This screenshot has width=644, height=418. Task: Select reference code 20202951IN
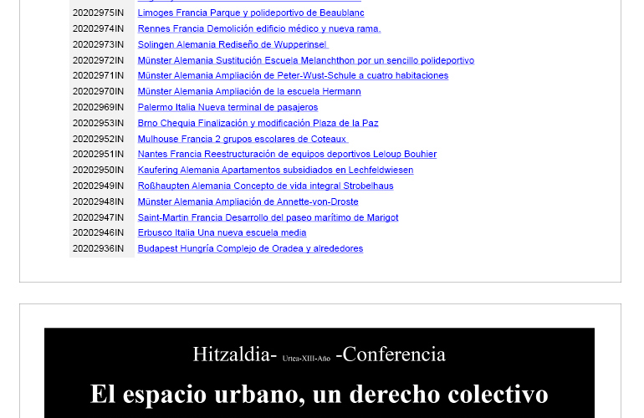pyautogui.click(x=98, y=154)
